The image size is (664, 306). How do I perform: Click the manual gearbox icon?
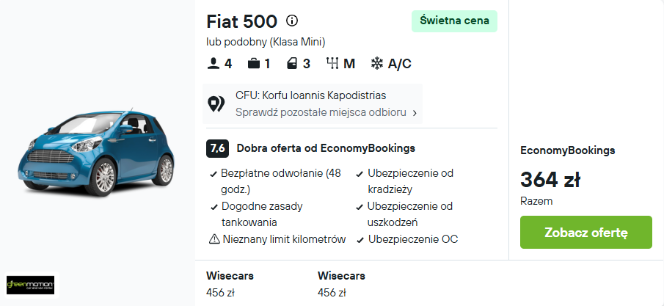tap(332, 64)
